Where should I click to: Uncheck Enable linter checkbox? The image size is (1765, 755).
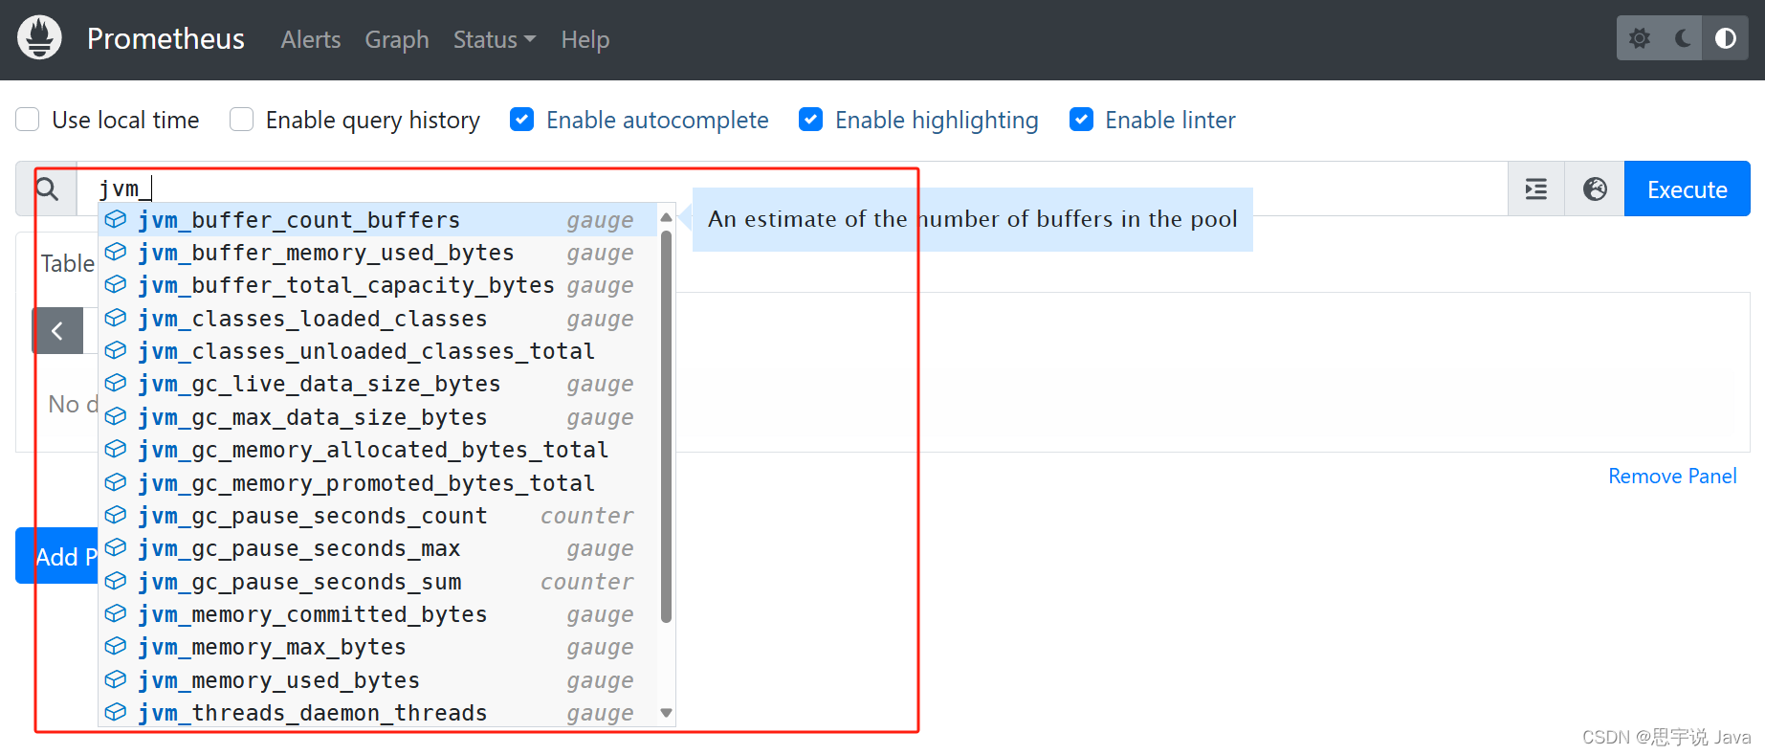[x=1082, y=120]
